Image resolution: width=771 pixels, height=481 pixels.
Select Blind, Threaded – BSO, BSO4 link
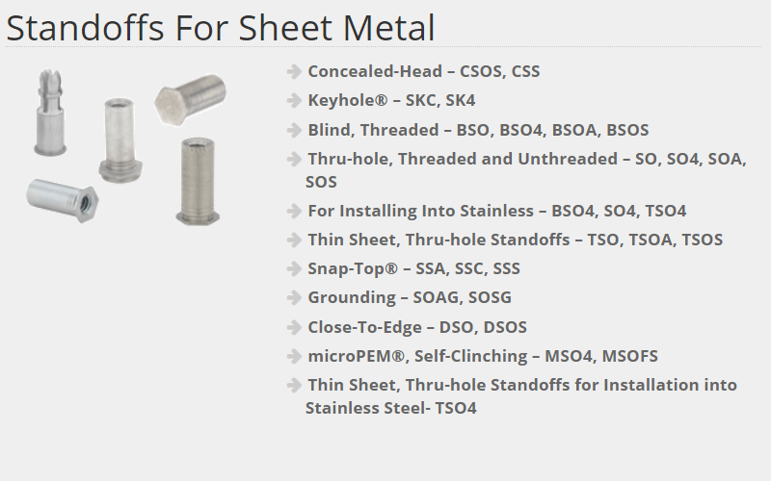[x=478, y=130]
